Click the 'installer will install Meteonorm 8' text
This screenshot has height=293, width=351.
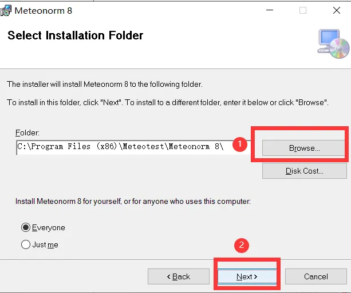pyautogui.click(x=105, y=84)
